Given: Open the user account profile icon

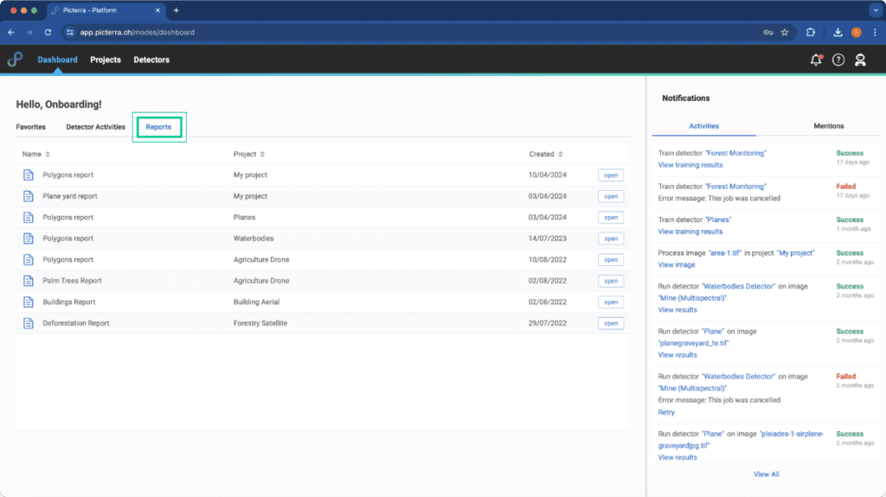Looking at the screenshot, I should click(x=860, y=60).
